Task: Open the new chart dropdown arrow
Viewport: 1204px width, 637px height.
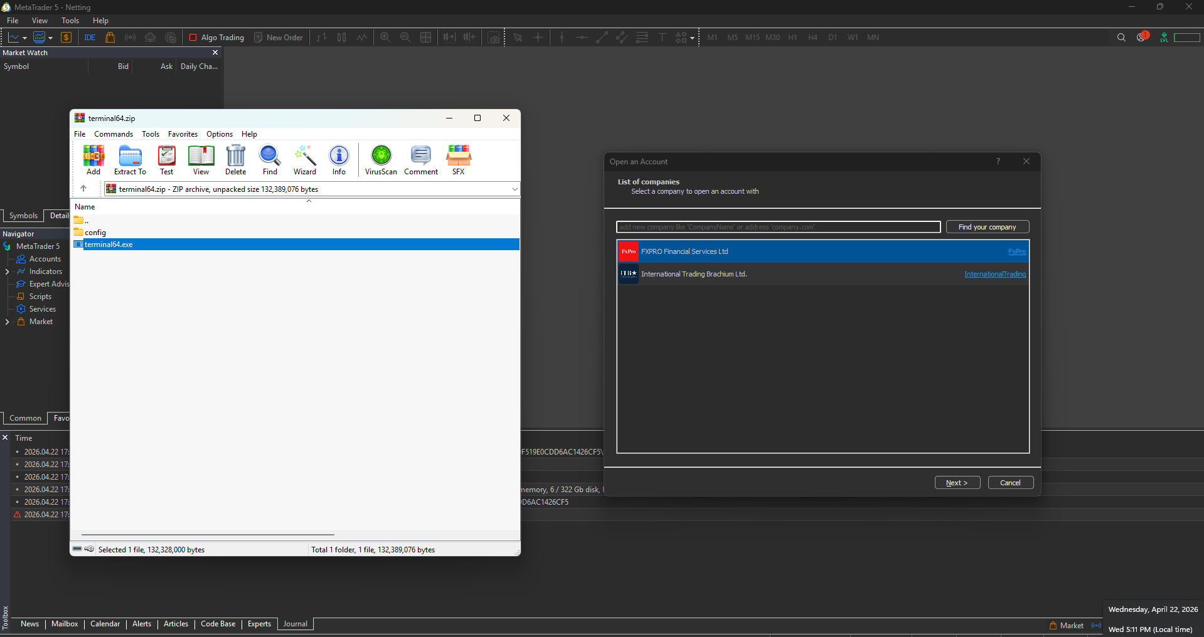Action: click(24, 38)
